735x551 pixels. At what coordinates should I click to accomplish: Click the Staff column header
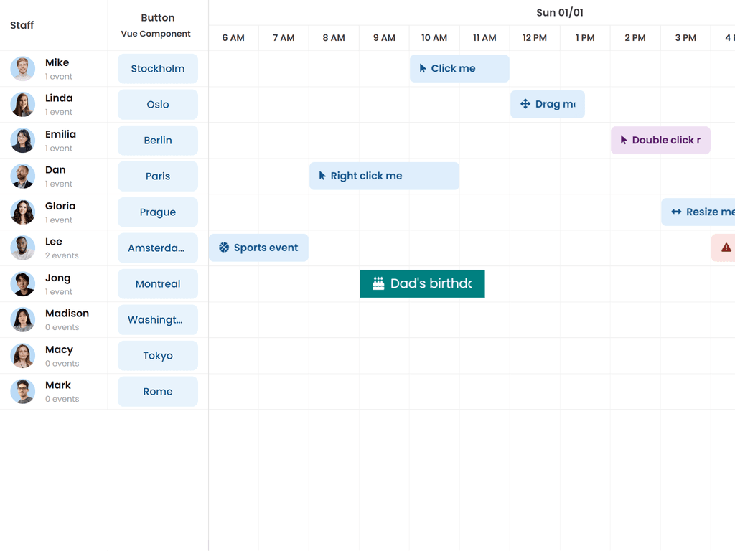[22, 25]
